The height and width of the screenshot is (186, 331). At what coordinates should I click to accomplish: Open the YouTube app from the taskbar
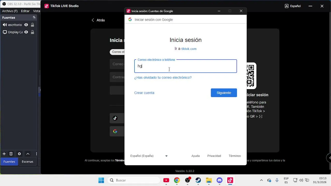click(166, 180)
